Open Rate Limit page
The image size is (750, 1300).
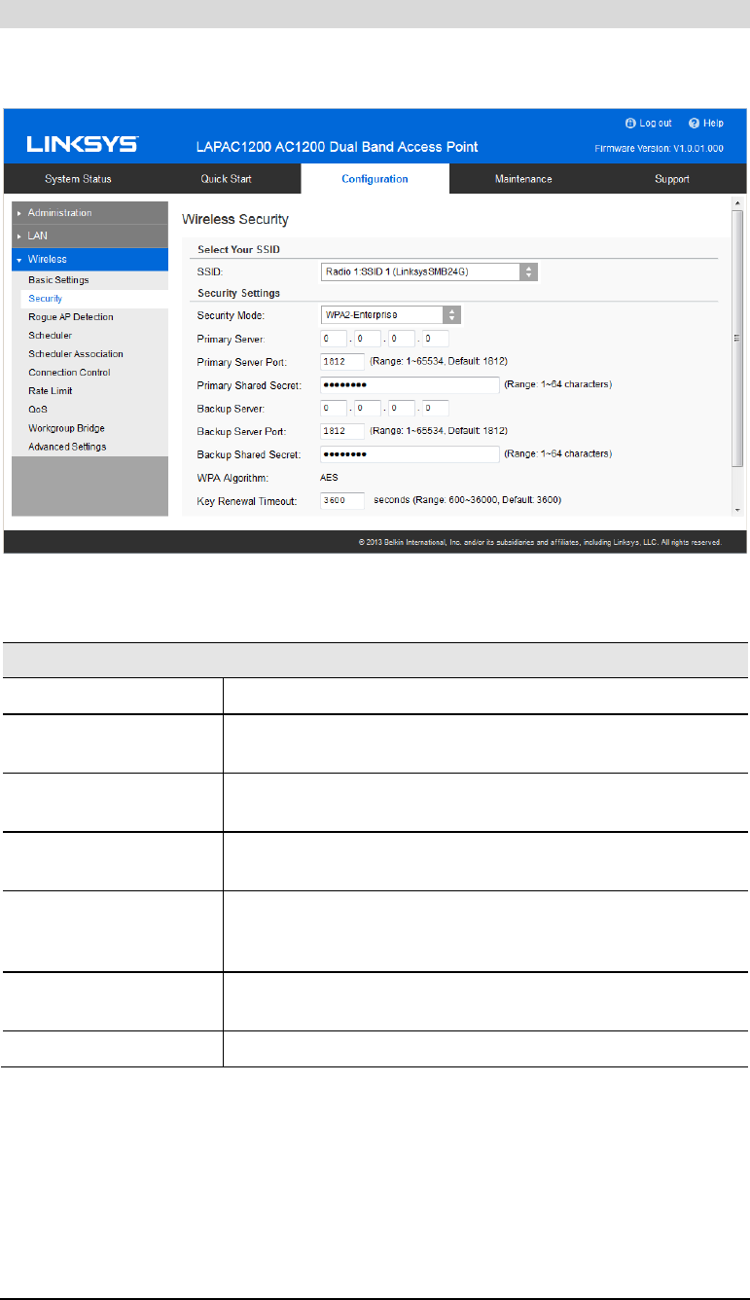tap(51, 391)
